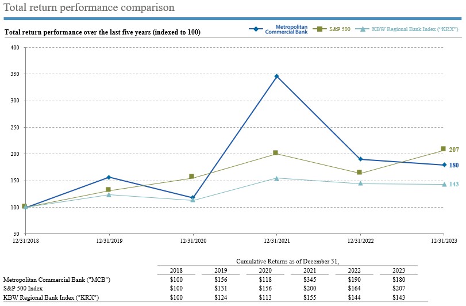Click the S&P 500 legend square marker

[320, 29]
